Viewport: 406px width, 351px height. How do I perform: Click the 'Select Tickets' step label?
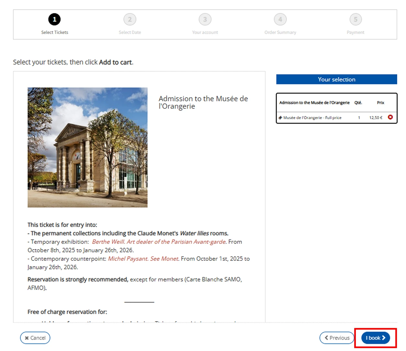[x=55, y=32]
